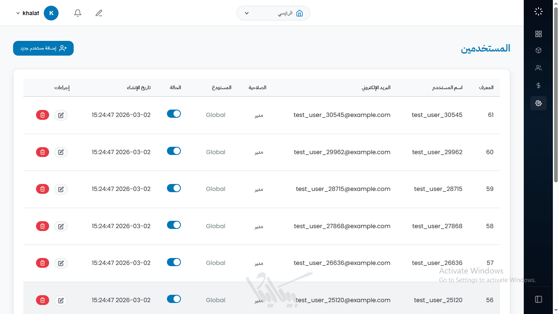Delete user test_user_30545

point(43,115)
